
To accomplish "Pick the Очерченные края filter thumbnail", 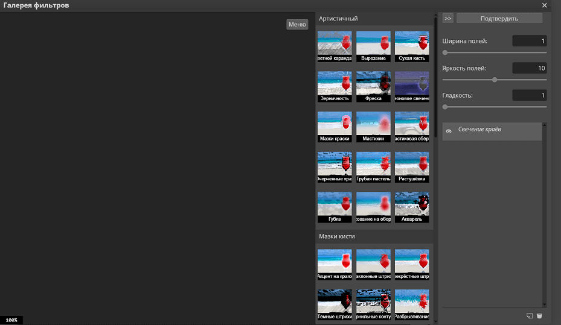I will click(x=335, y=167).
